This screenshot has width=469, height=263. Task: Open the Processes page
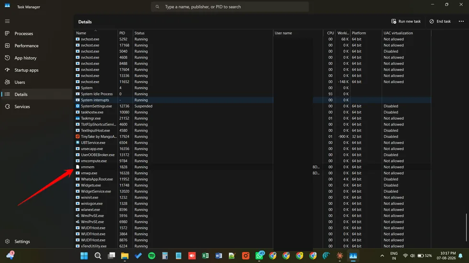click(36, 33)
